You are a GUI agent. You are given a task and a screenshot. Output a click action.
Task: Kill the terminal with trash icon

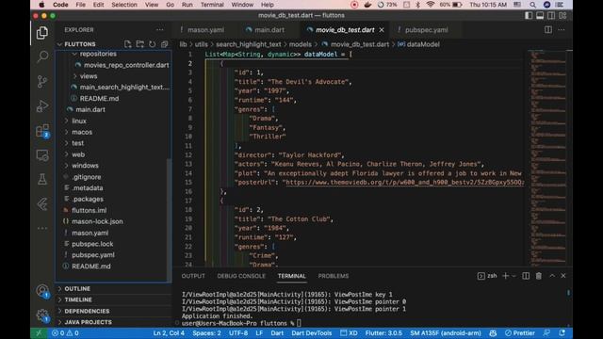[539, 276]
